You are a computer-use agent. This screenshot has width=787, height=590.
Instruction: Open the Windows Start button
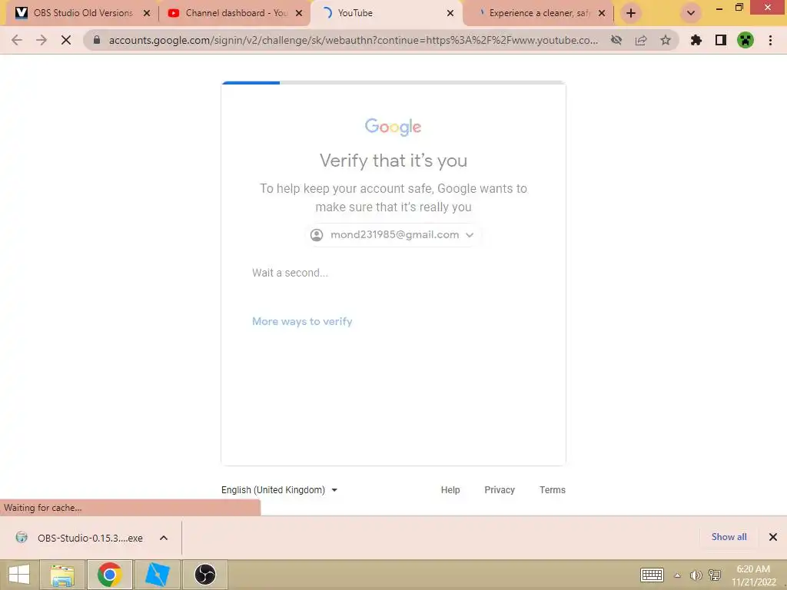pyautogui.click(x=19, y=575)
